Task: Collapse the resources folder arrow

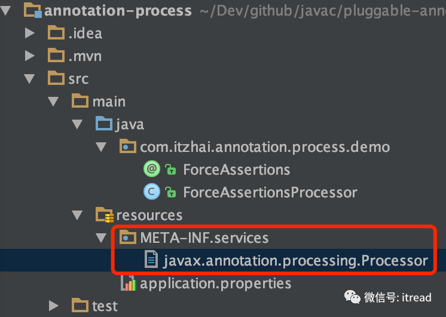Action: [77, 215]
